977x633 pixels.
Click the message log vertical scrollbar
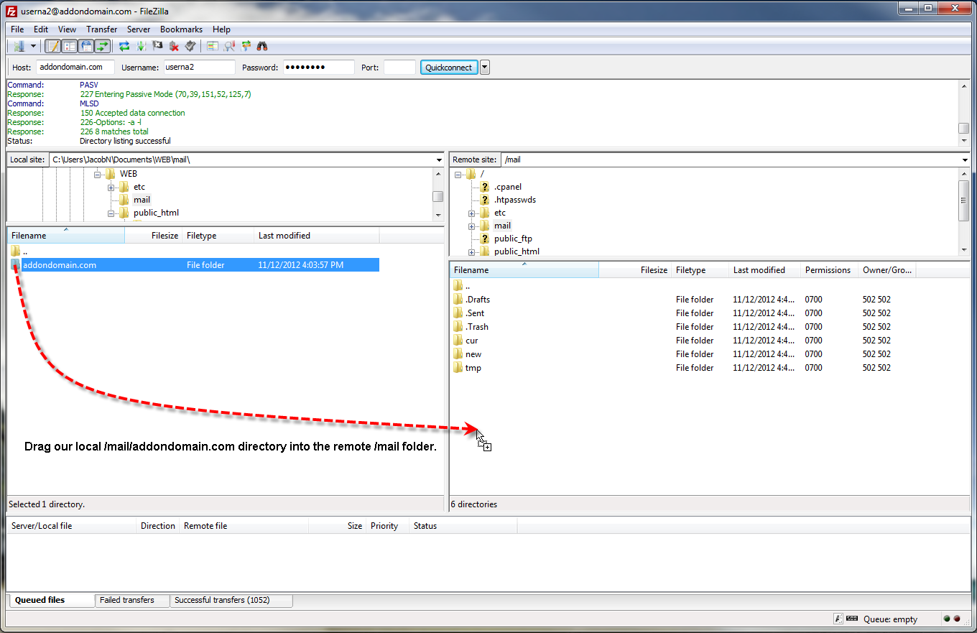coord(963,128)
